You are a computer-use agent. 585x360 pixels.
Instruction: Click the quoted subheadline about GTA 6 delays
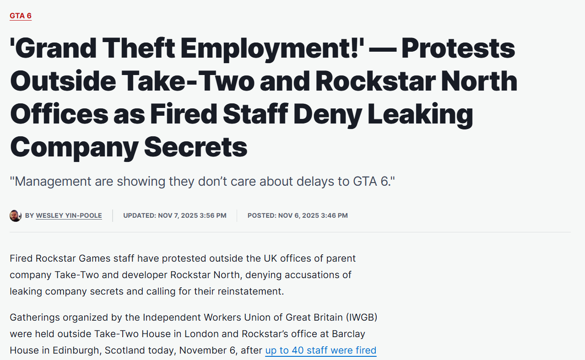click(202, 181)
